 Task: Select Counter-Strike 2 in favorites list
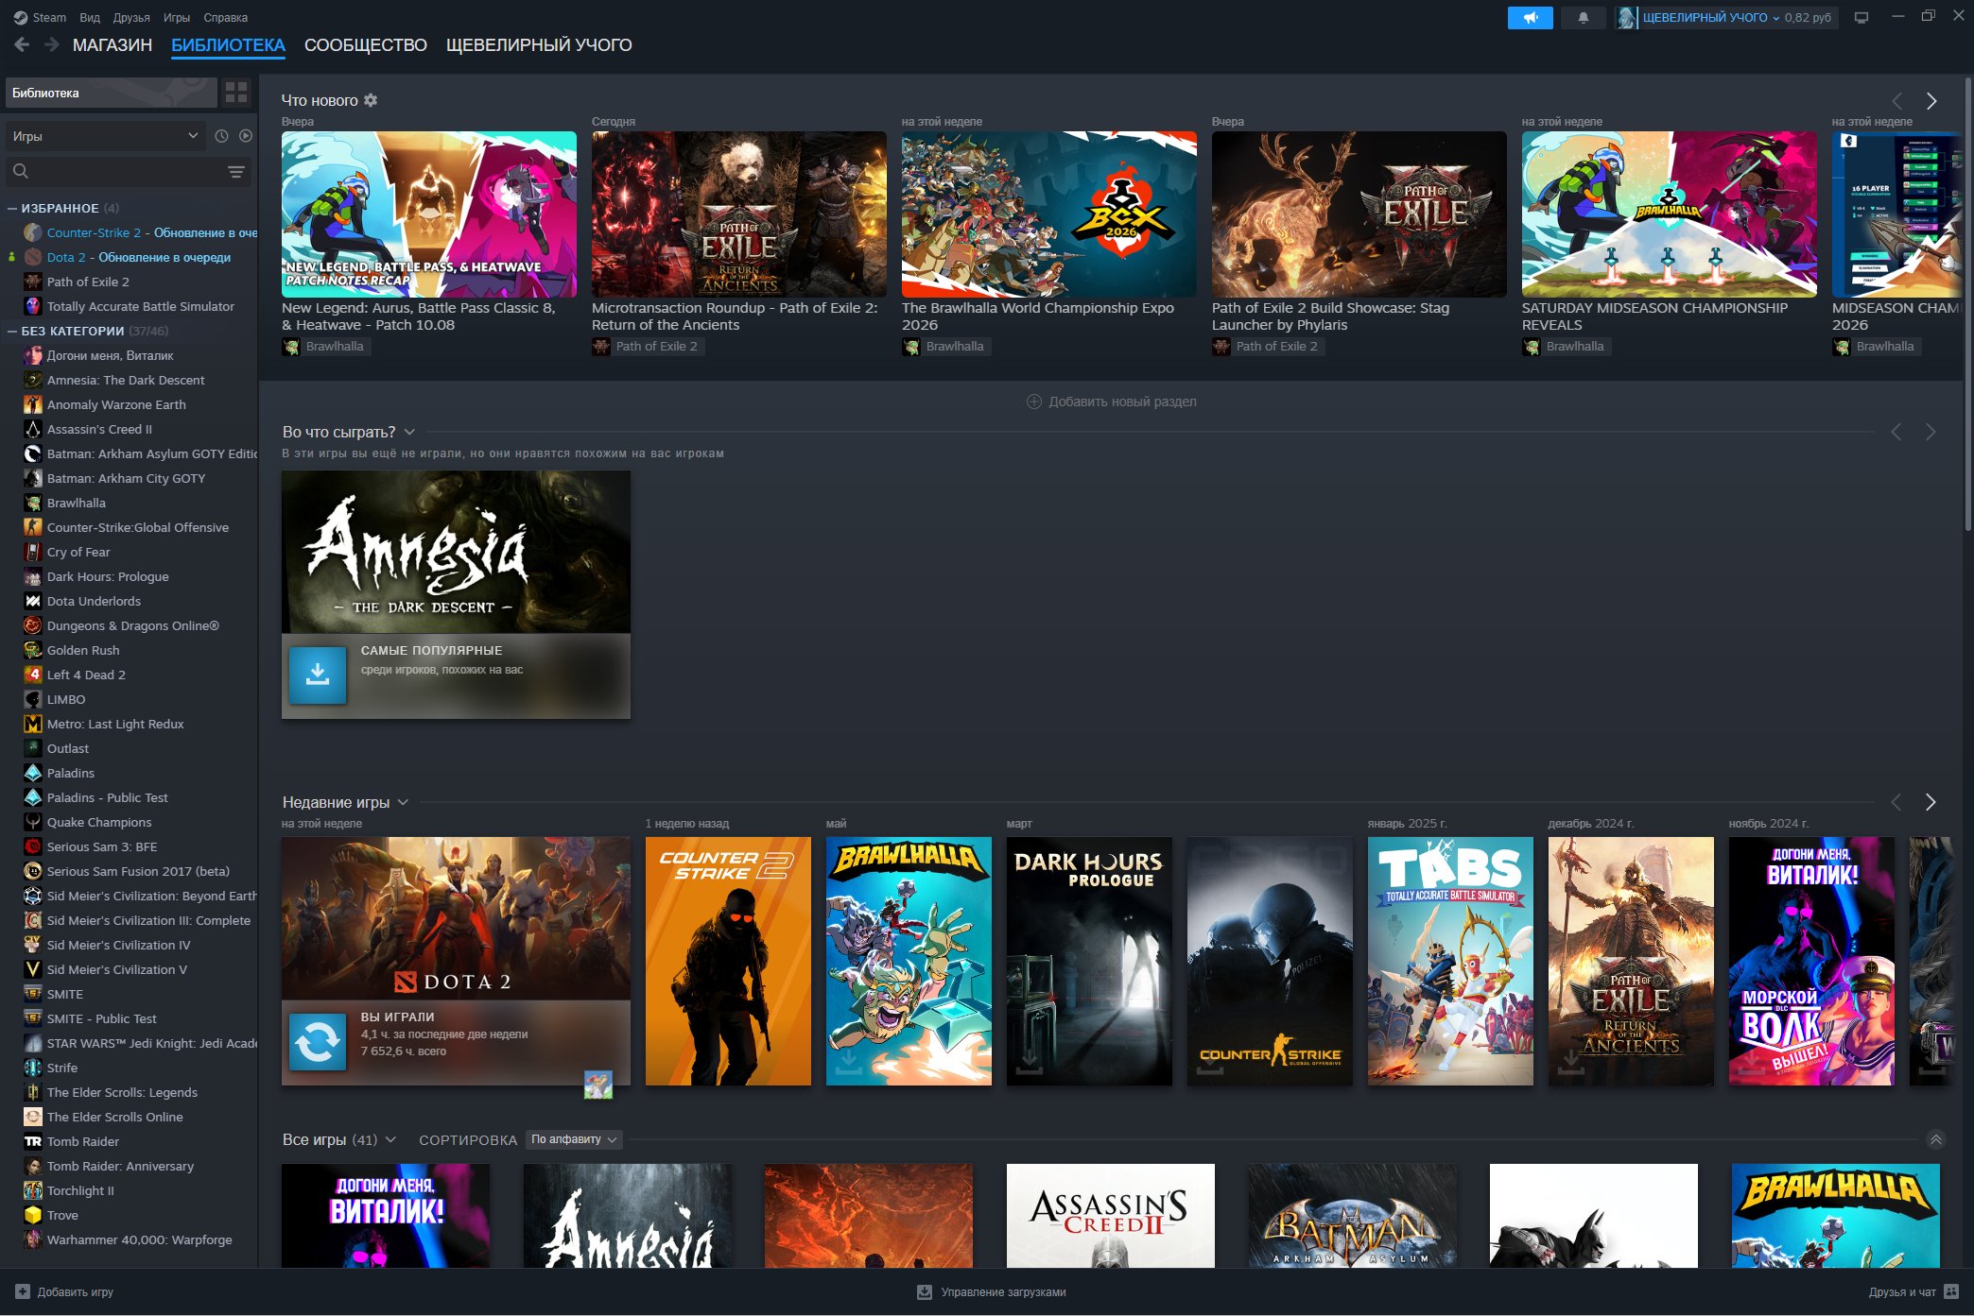point(140,232)
